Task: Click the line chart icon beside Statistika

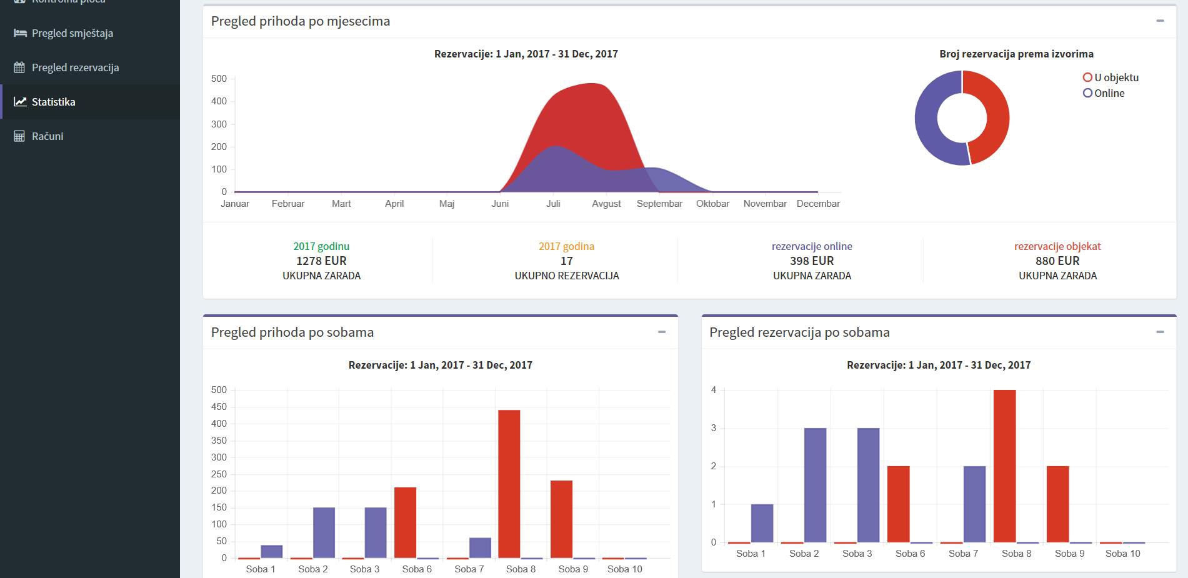Action: pyautogui.click(x=20, y=101)
